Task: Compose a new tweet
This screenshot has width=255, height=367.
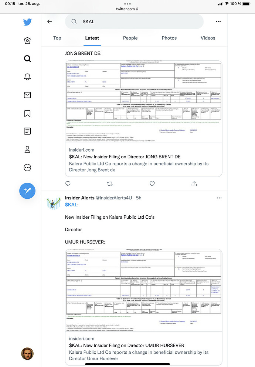Action: point(27,191)
